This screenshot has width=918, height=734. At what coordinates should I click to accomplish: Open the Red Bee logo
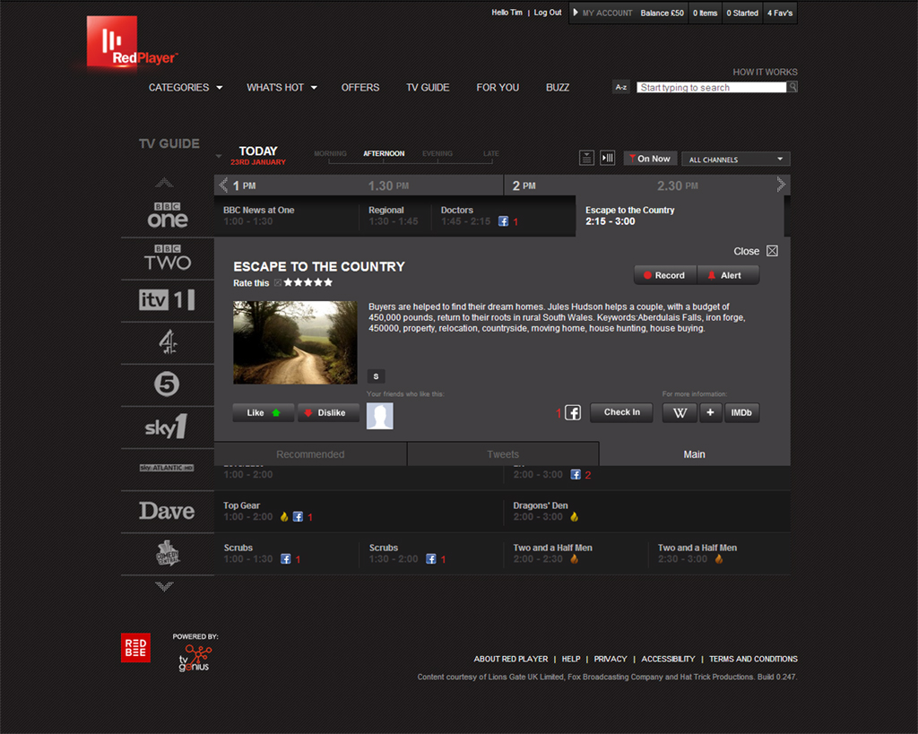(x=136, y=647)
